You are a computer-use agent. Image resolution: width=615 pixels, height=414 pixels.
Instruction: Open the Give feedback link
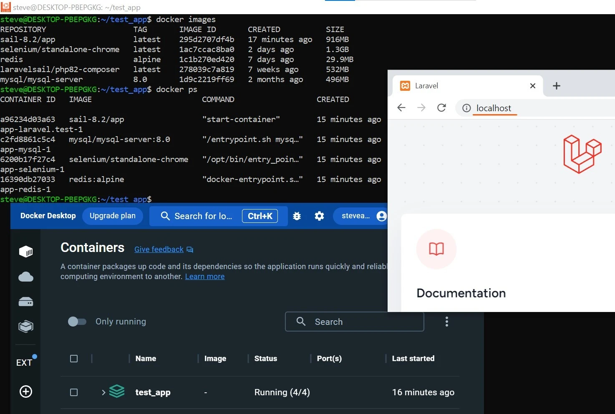(x=159, y=249)
